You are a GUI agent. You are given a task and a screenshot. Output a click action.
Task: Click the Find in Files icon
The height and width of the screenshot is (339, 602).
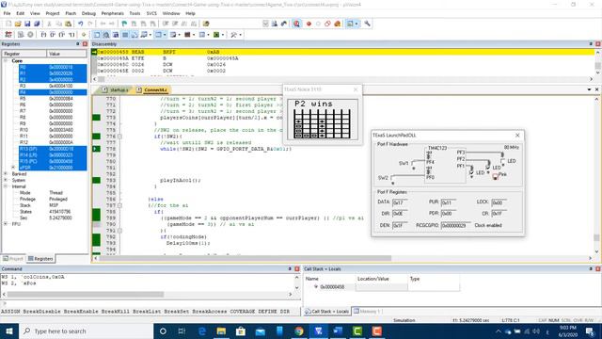(206, 24)
